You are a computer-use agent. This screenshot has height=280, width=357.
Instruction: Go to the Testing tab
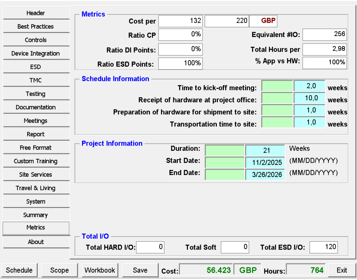point(36,94)
